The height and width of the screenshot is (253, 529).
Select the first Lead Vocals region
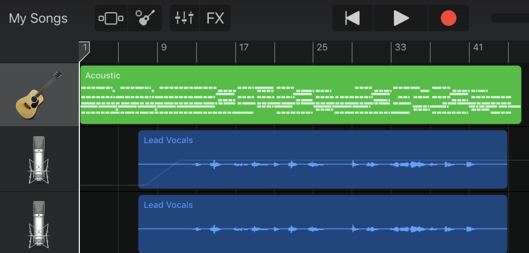tap(323, 159)
